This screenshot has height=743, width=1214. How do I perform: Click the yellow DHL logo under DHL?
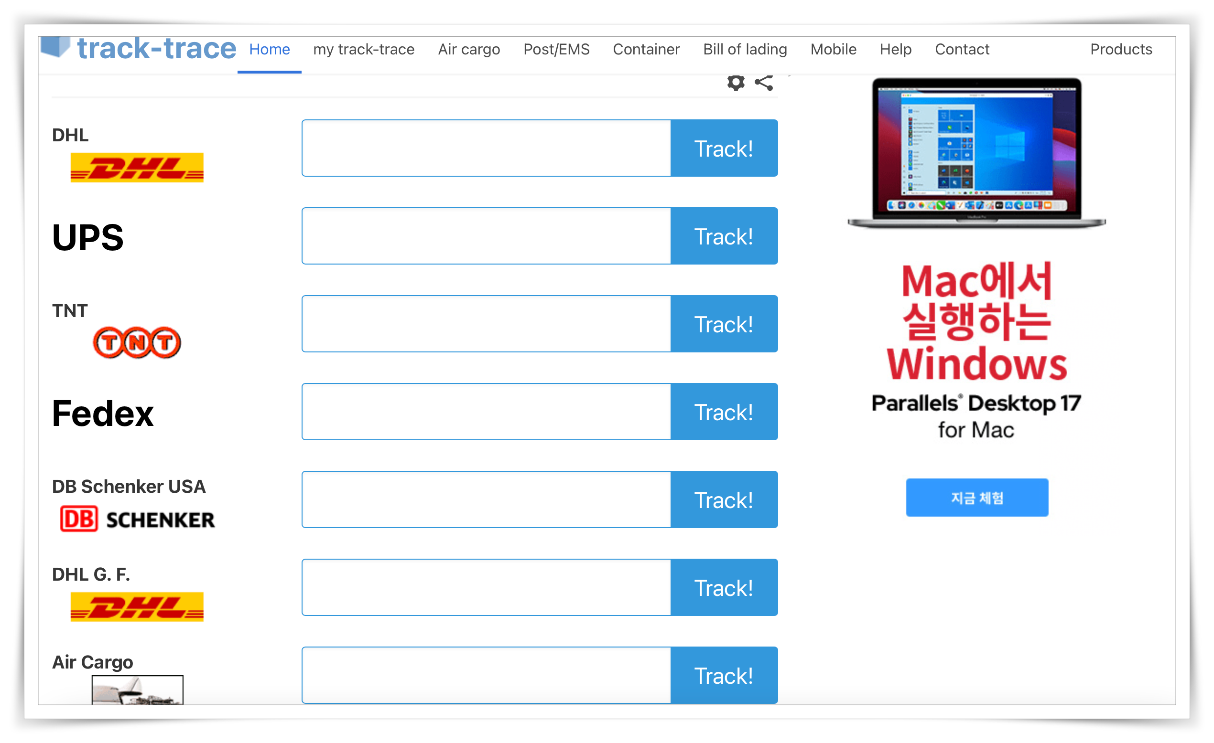pos(137,168)
